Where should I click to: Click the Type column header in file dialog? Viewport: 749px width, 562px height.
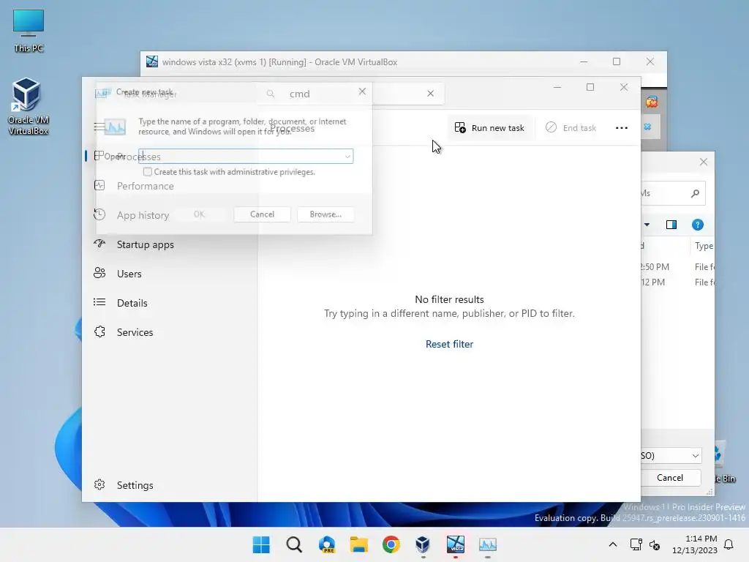tap(704, 246)
